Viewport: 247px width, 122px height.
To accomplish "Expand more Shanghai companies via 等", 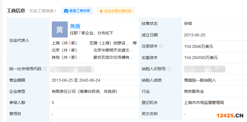I will tap(135, 43).
